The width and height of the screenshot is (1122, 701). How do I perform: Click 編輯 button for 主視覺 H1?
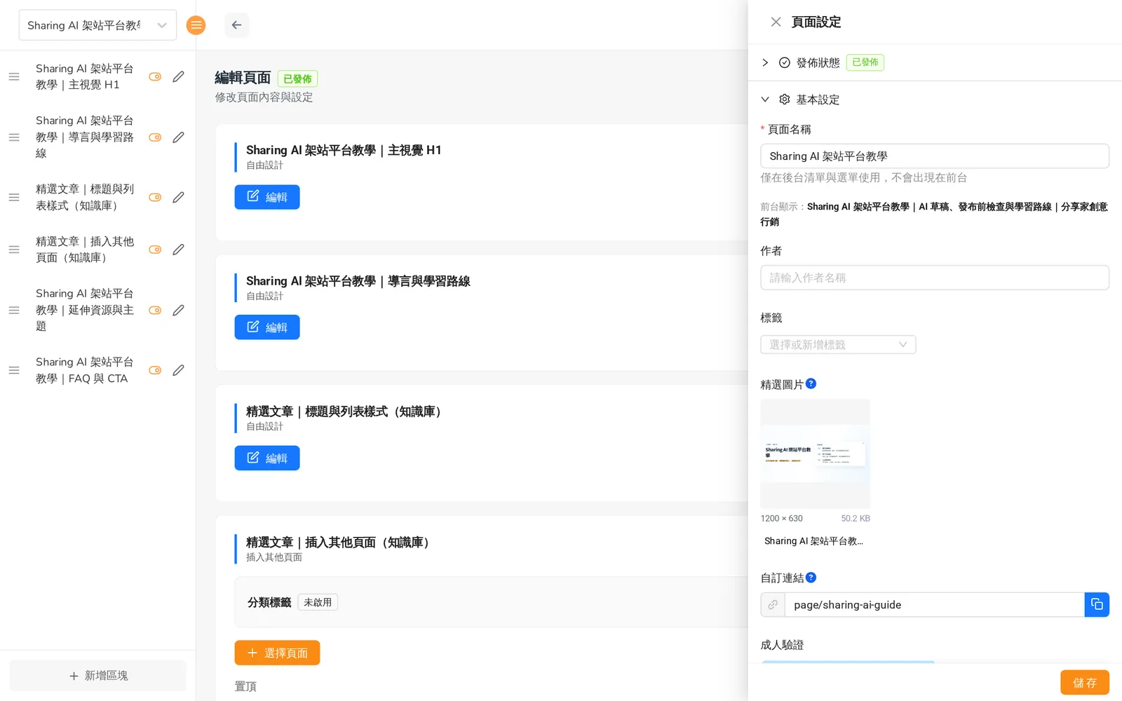click(x=267, y=197)
